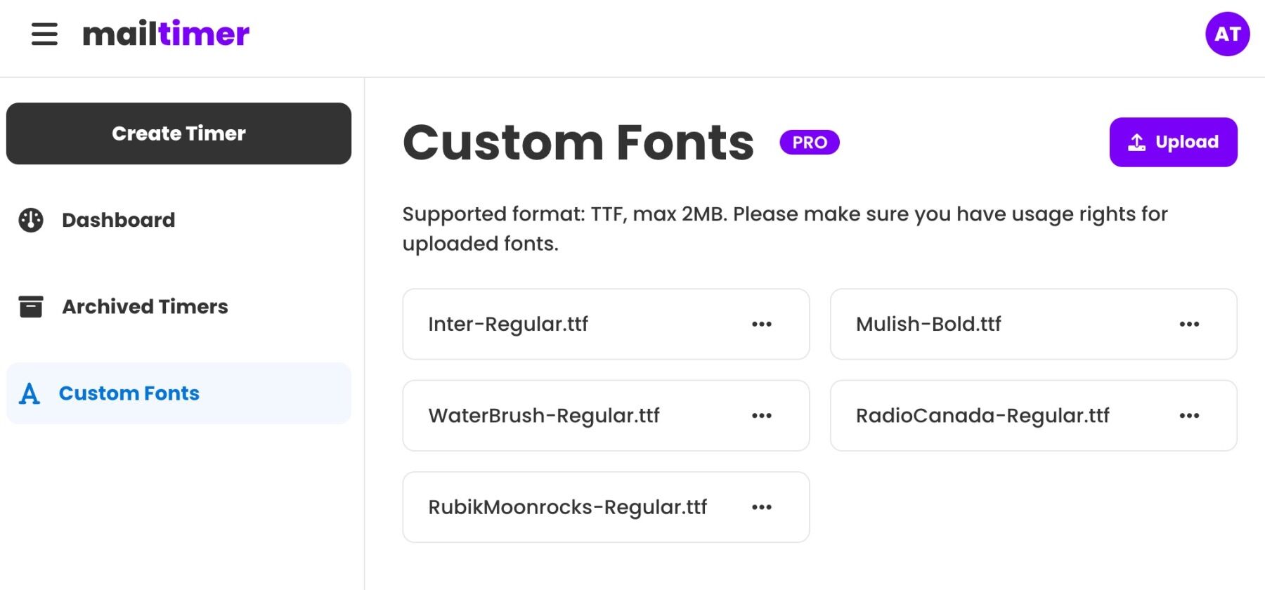This screenshot has height=590, width=1265.
Task: Open options for RadioCanada-Regular.ttf
Action: (1189, 416)
